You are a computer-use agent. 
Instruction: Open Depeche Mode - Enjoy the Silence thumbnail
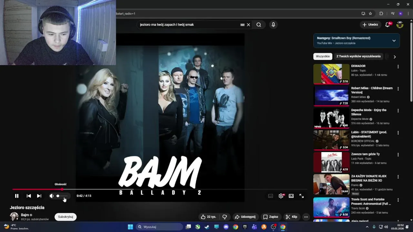click(x=331, y=118)
